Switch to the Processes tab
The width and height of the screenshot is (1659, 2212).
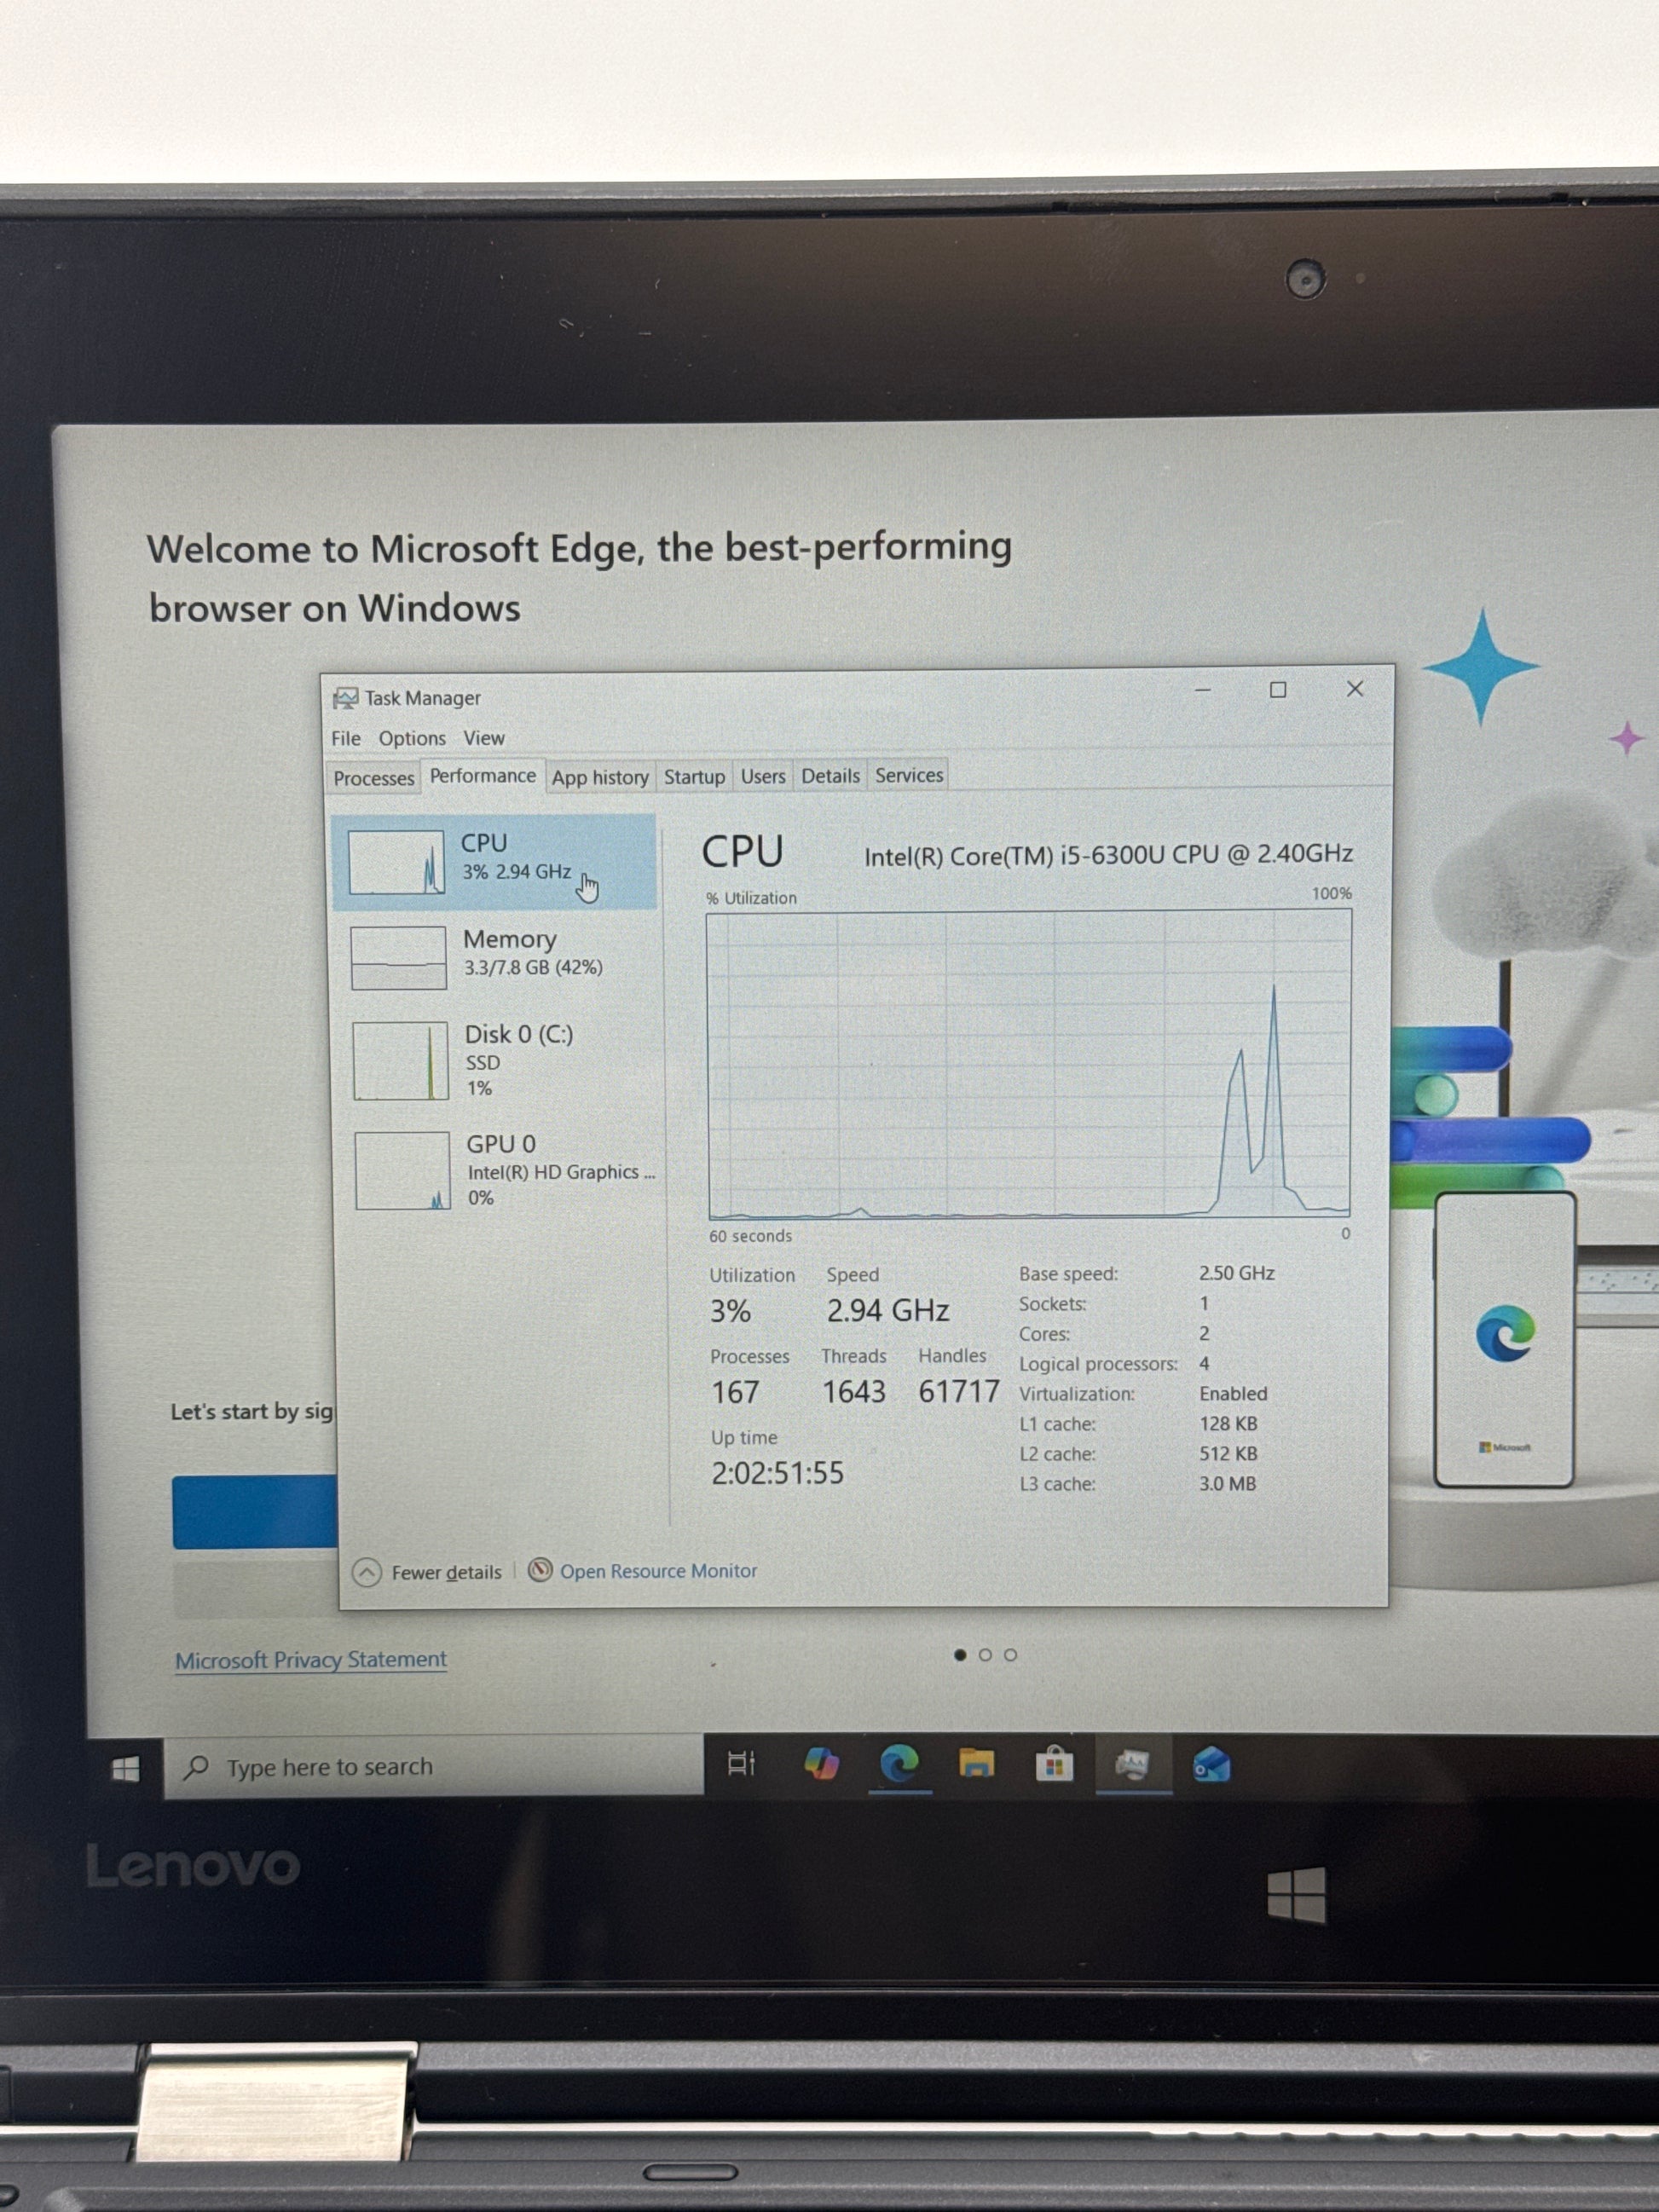[x=373, y=778]
